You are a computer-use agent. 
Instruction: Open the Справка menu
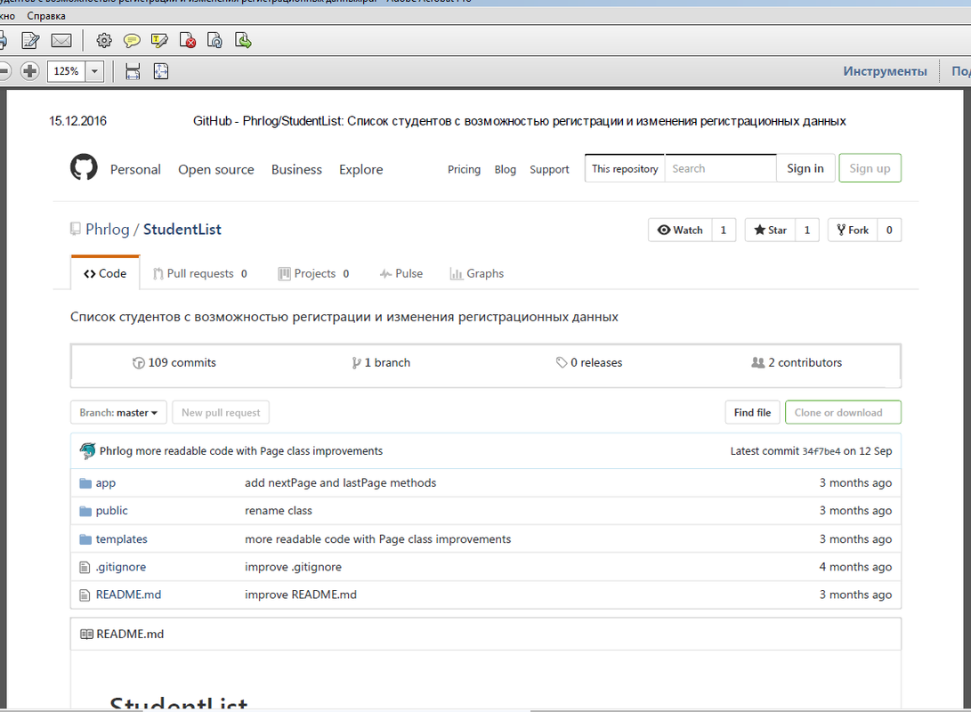click(45, 16)
